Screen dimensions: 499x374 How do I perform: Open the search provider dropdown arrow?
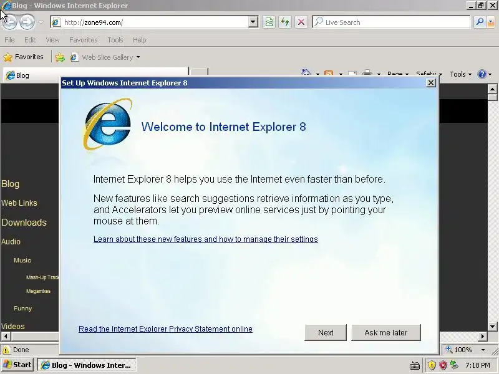491,22
